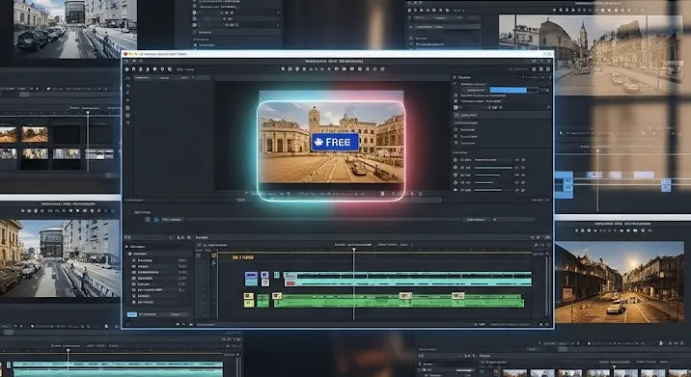Click the playhead in the bottom-left window
Viewport: 691px width, 377px height.
(68, 362)
